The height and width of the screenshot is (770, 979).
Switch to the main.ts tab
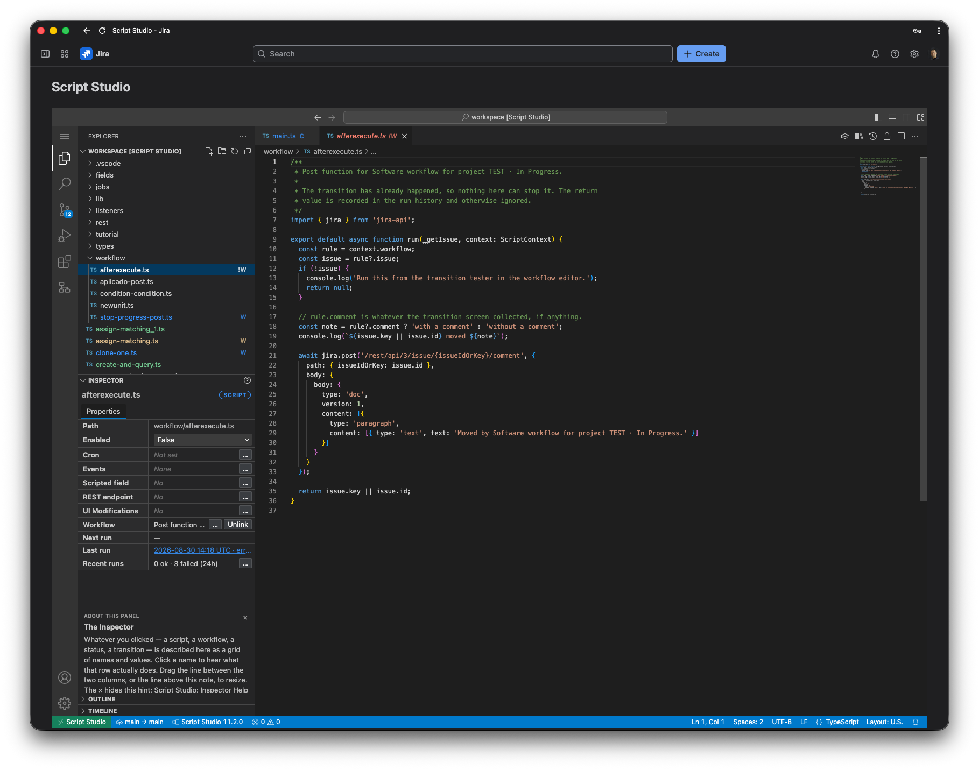(286, 136)
